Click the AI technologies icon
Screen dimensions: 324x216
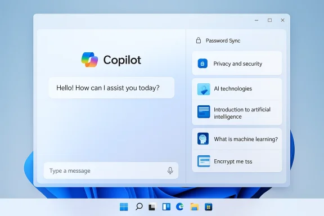[204, 89]
